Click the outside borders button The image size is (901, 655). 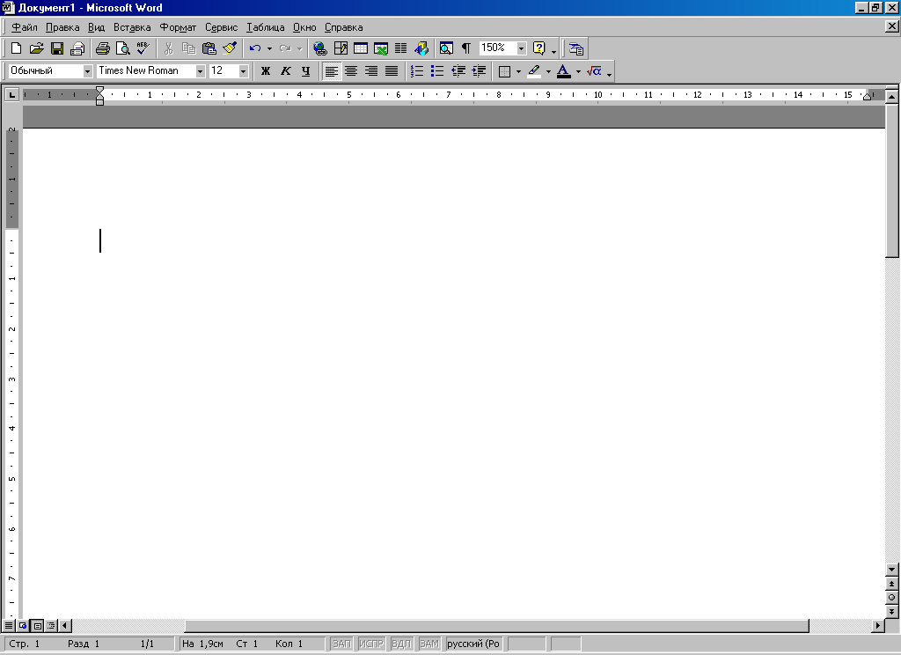pyautogui.click(x=504, y=70)
